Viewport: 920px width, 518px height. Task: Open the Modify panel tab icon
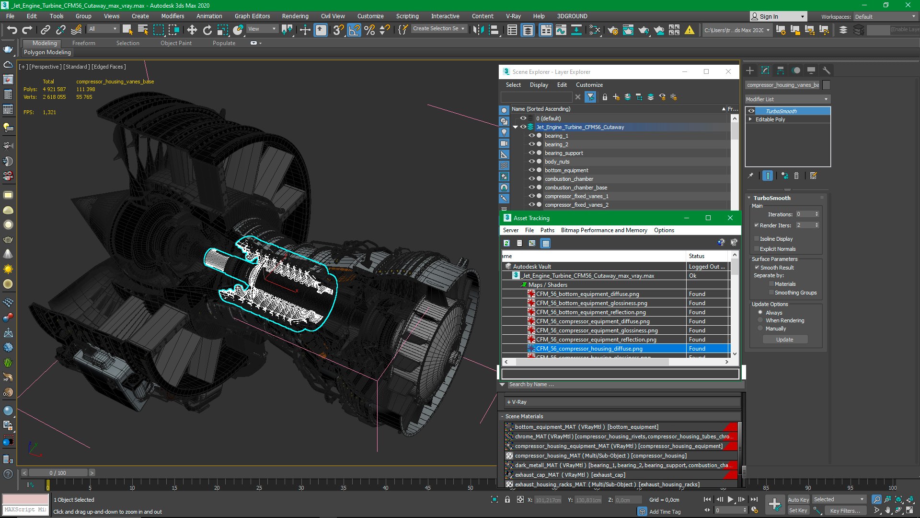point(765,71)
